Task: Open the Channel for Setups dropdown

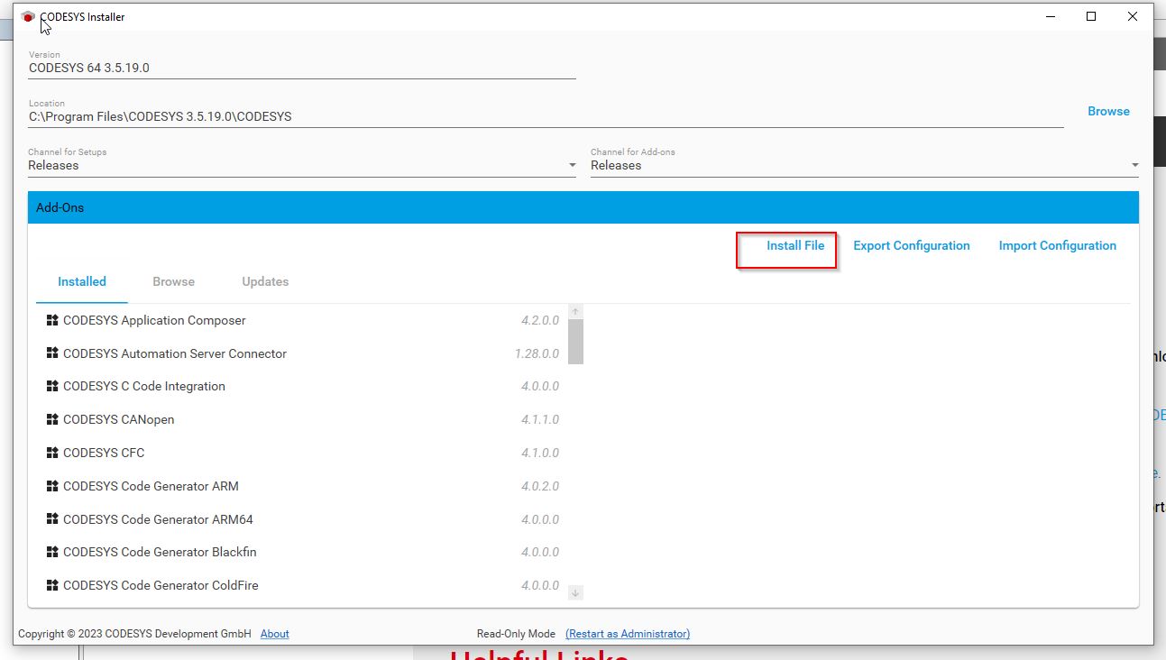Action: point(302,165)
